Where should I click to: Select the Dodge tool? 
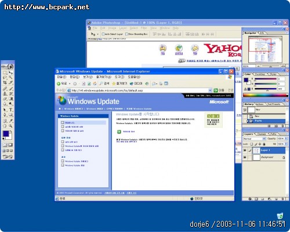point(11,103)
